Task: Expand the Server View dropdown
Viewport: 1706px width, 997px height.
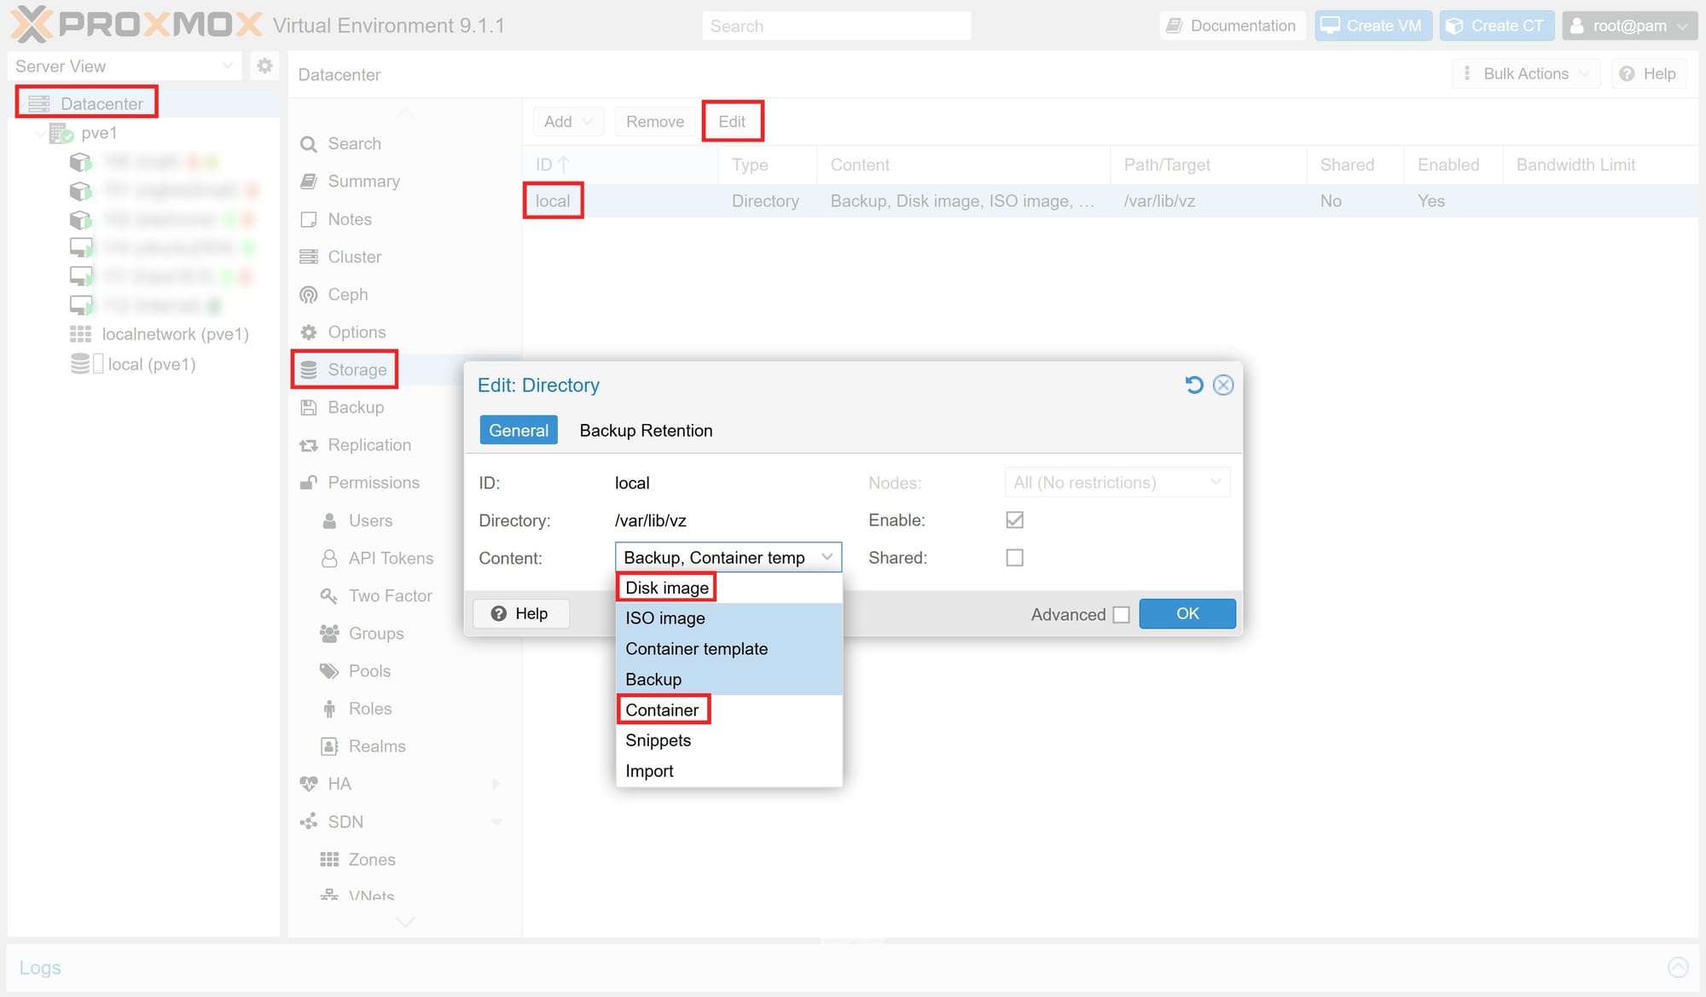Action: click(227, 66)
